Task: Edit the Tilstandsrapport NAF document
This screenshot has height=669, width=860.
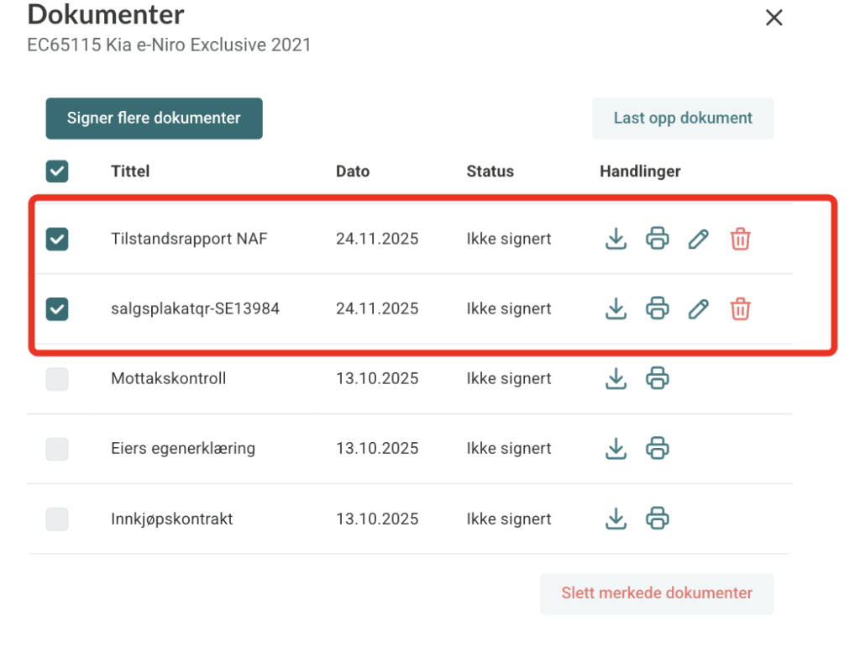Action: pyautogui.click(x=698, y=239)
